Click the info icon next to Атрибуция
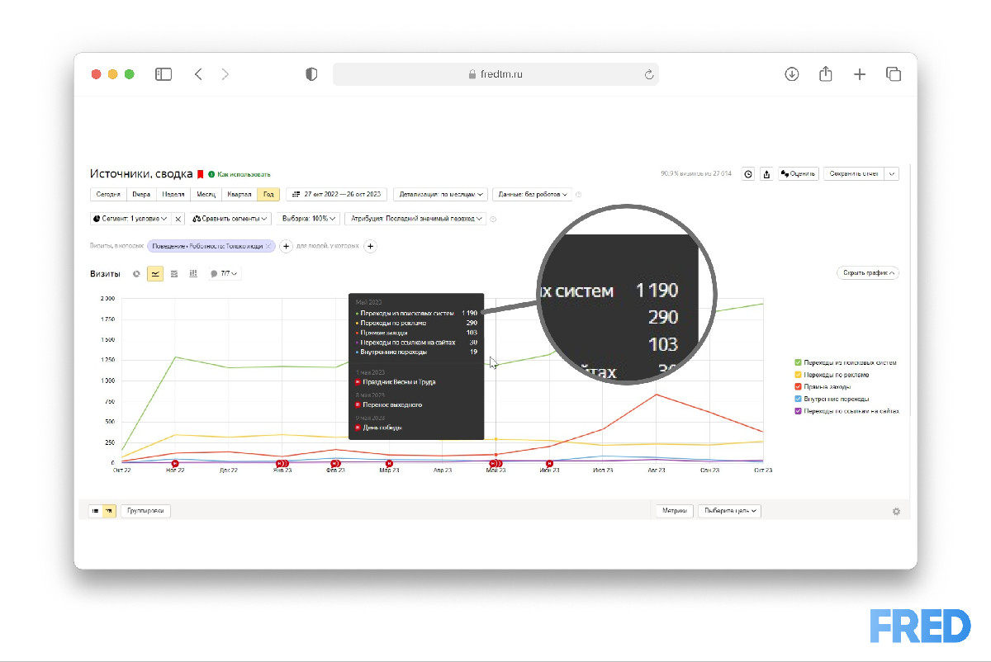 pos(493,219)
